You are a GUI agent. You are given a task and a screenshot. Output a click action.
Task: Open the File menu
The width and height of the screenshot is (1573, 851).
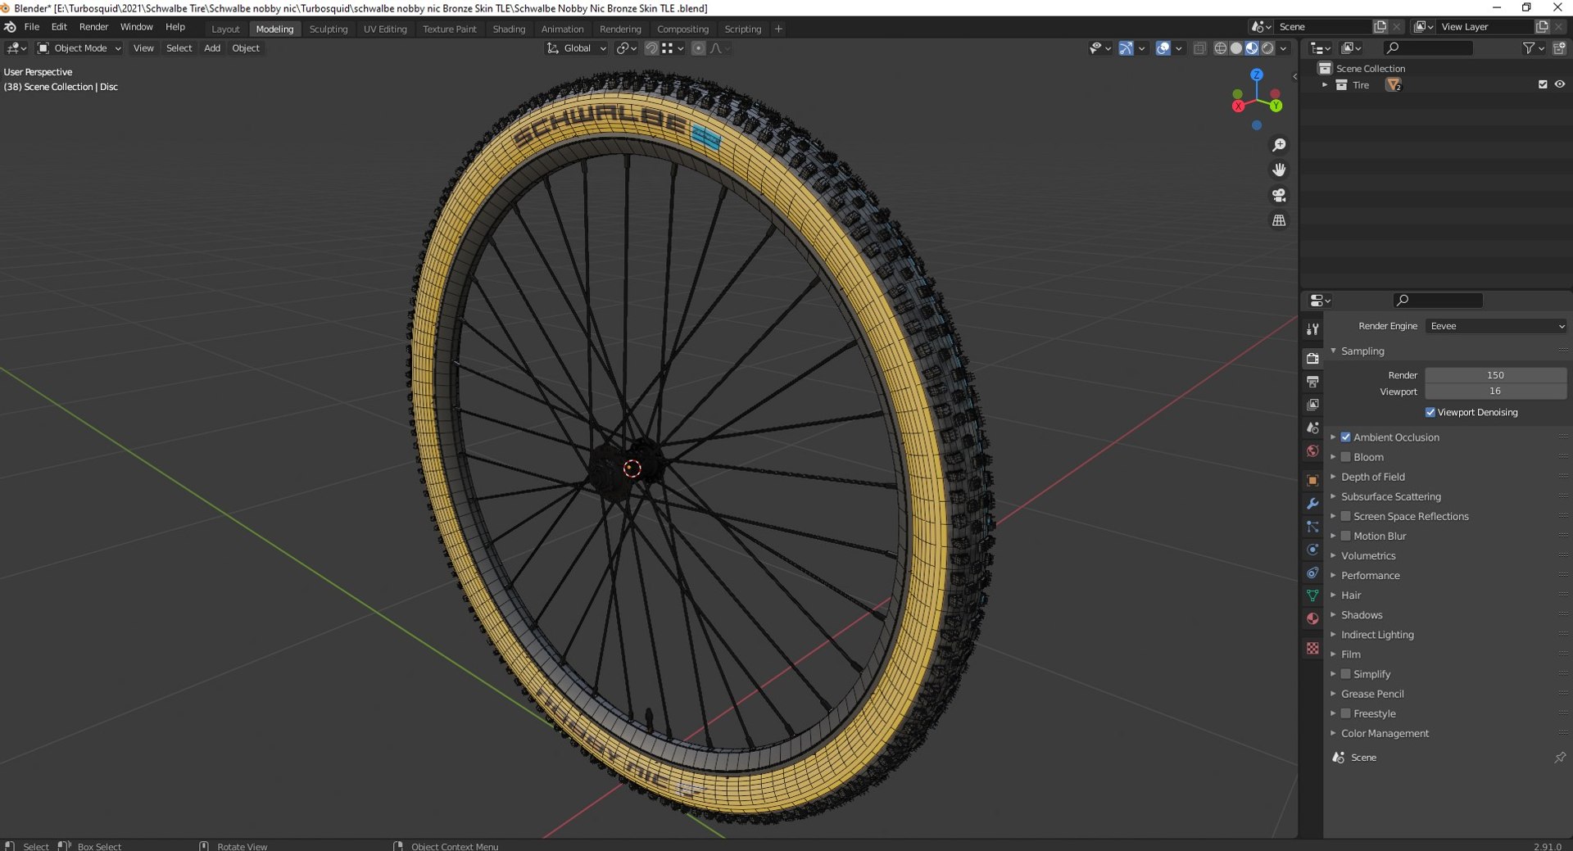32,27
